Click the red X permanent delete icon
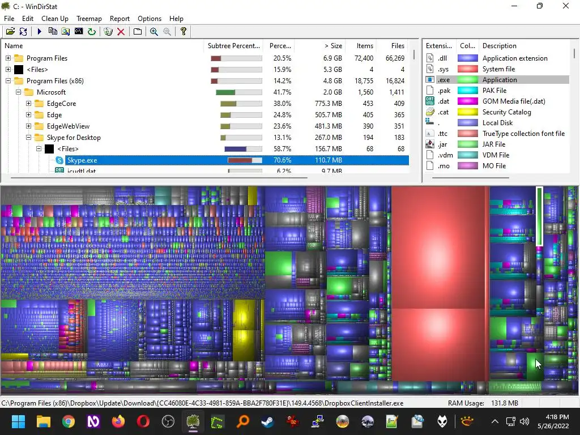The height and width of the screenshot is (435, 580). click(x=121, y=32)
